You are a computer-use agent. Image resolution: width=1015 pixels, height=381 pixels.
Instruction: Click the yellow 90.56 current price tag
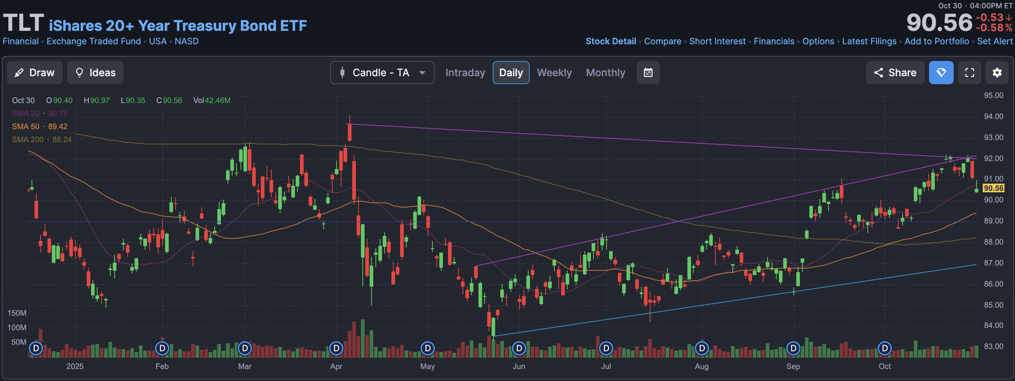pyautogui.click(x=993, y=188)
